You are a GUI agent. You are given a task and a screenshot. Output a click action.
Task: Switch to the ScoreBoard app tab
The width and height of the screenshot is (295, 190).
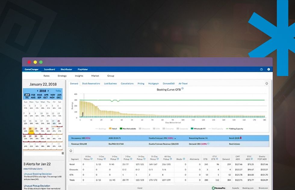tap(49, 69)
